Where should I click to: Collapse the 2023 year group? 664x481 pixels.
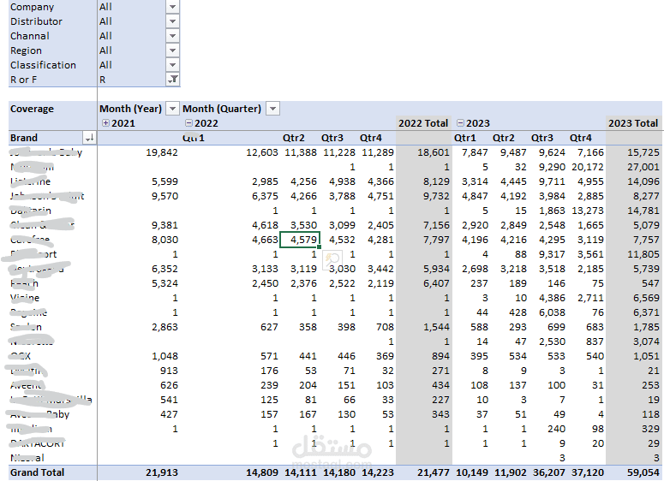point(460,123)
